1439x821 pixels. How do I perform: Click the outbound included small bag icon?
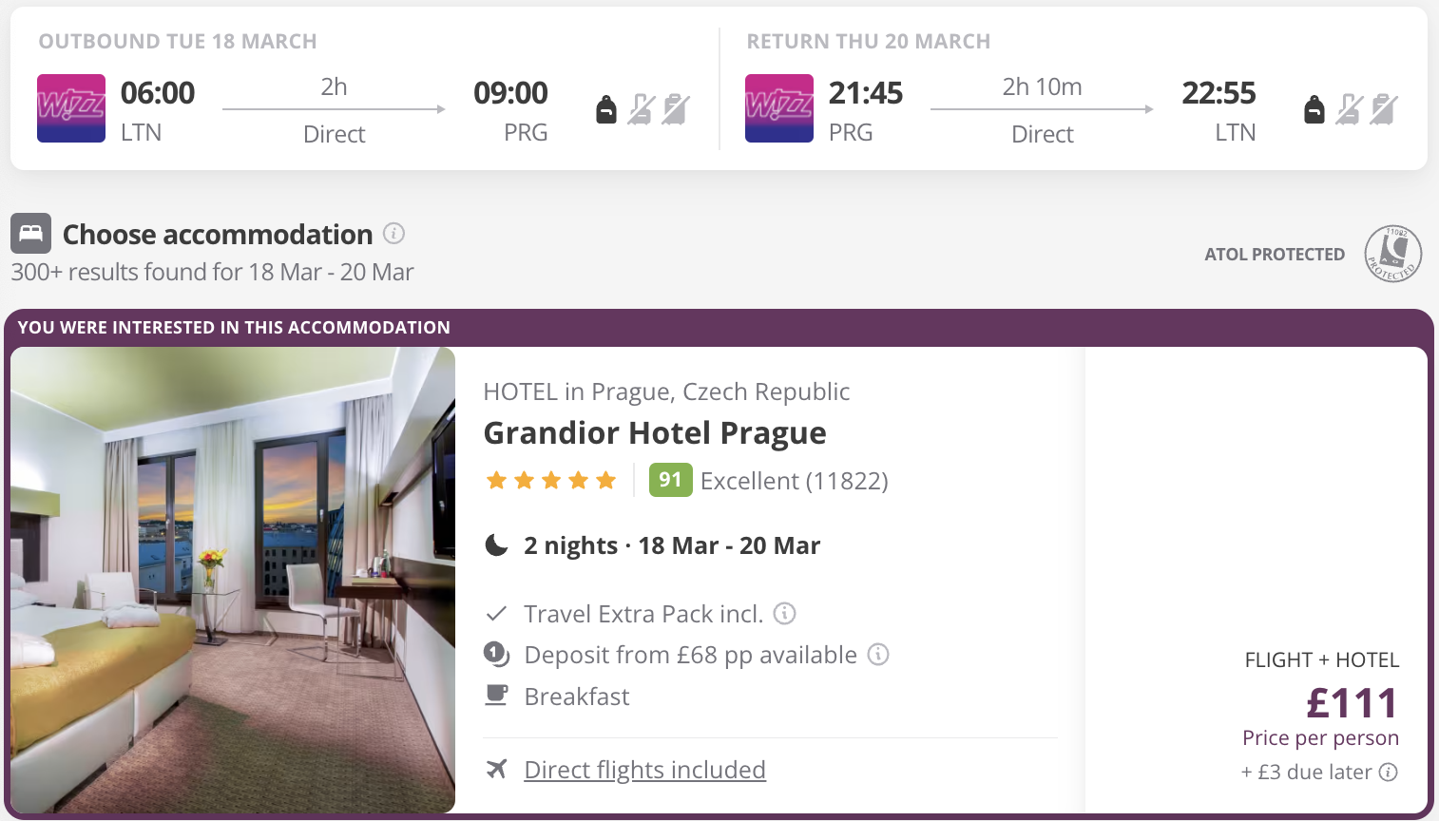(x=606, y=109)
